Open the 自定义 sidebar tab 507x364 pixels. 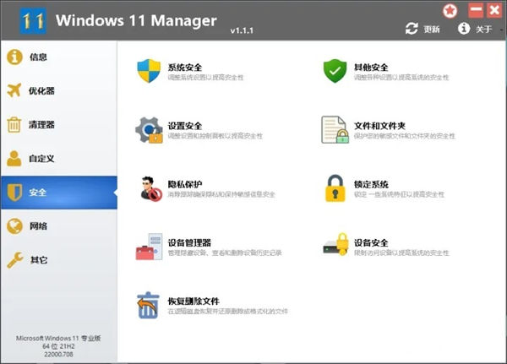tap(41, 159)
